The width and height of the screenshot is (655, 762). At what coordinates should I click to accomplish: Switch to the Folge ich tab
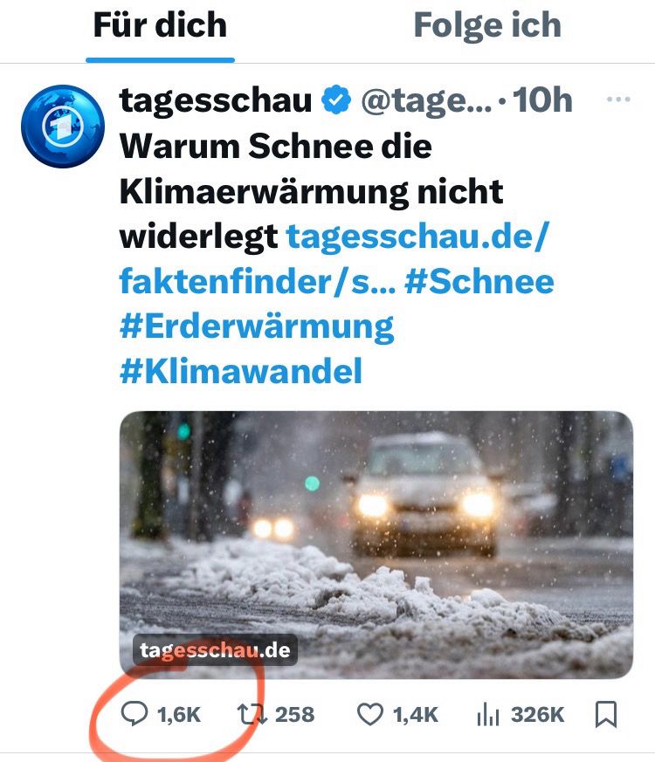tap(487, 25)
